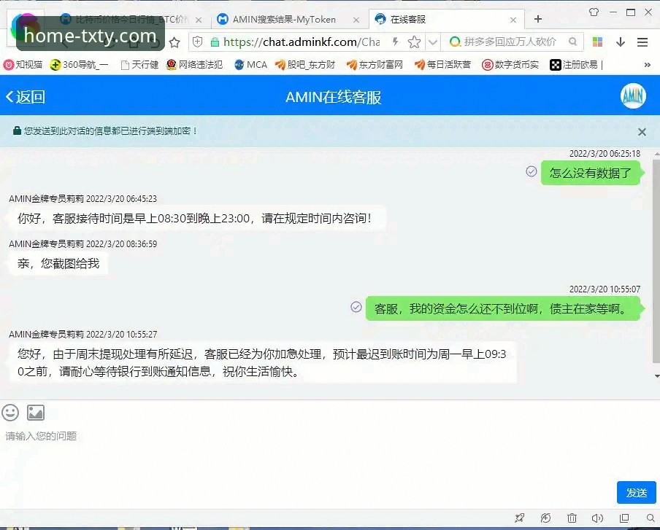Open MCA bookmark
This screenshot has height=530, width=660.
[x=251, y=65]
